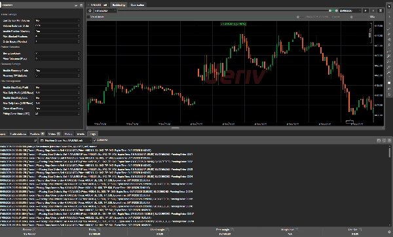Screen dimensions: 393x237
Task: Select the text T tool in right toolbar
Action: click(x=389, y=78)
